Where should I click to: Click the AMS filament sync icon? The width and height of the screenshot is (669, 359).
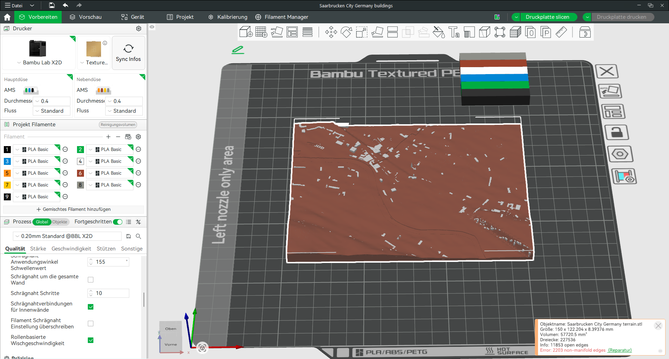click(x=128, y=137)
